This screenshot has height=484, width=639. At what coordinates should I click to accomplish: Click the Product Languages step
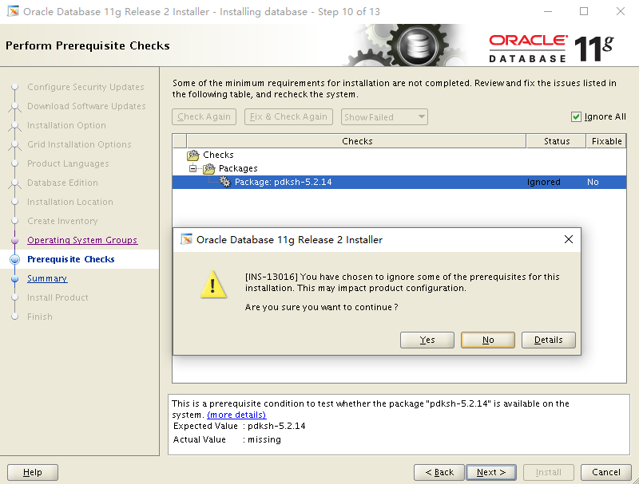point(68,163)
